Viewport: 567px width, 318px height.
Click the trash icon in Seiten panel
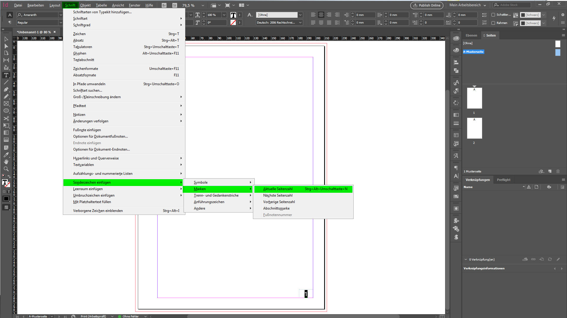pos(558,171)
